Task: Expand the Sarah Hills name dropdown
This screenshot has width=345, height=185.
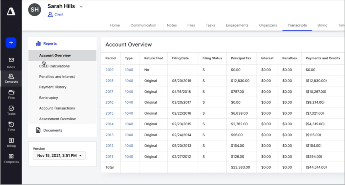Action: pyautogui.click(x=81, y=7)
